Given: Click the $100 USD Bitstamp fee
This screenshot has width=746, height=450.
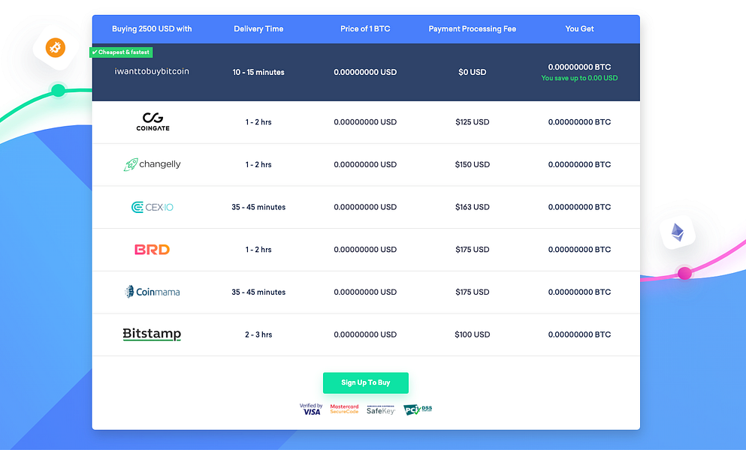Looking at the screenshot, I should (x=472, y=334).
